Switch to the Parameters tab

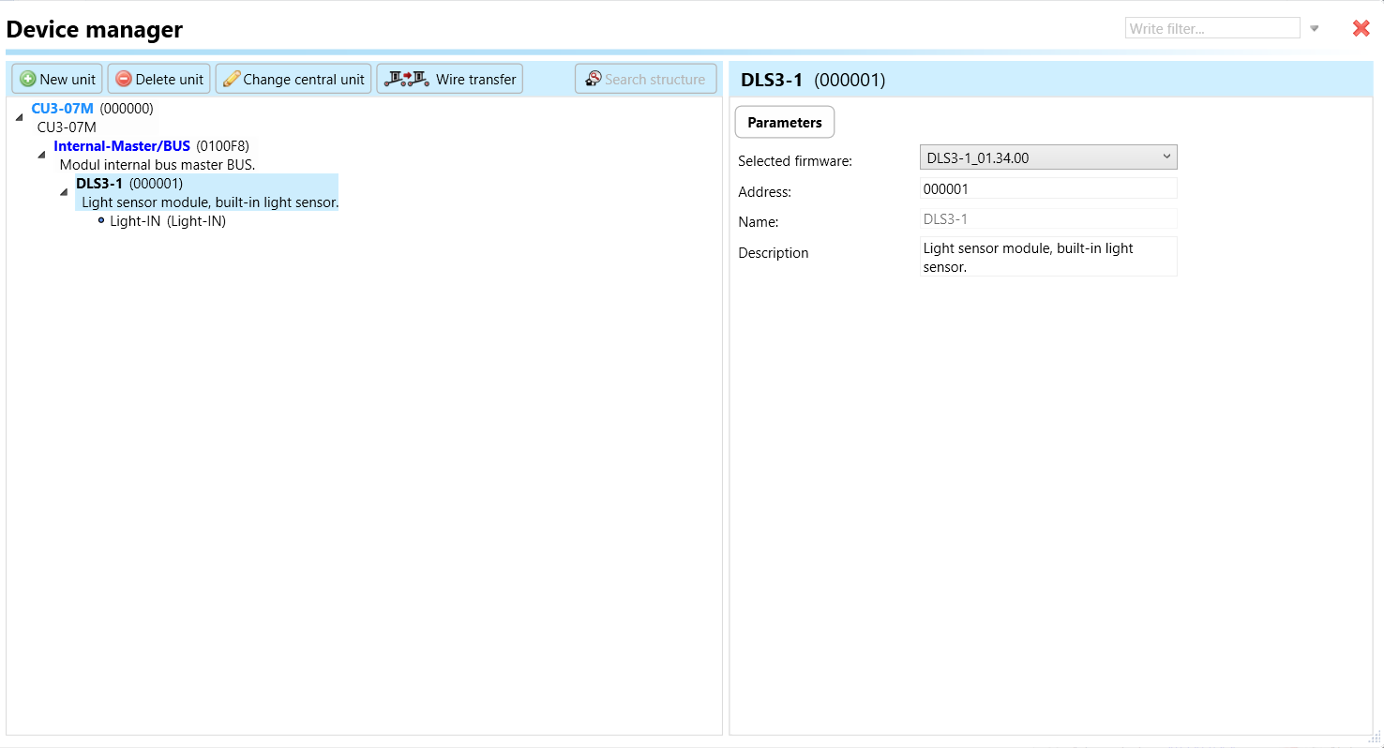pos(784,123)
